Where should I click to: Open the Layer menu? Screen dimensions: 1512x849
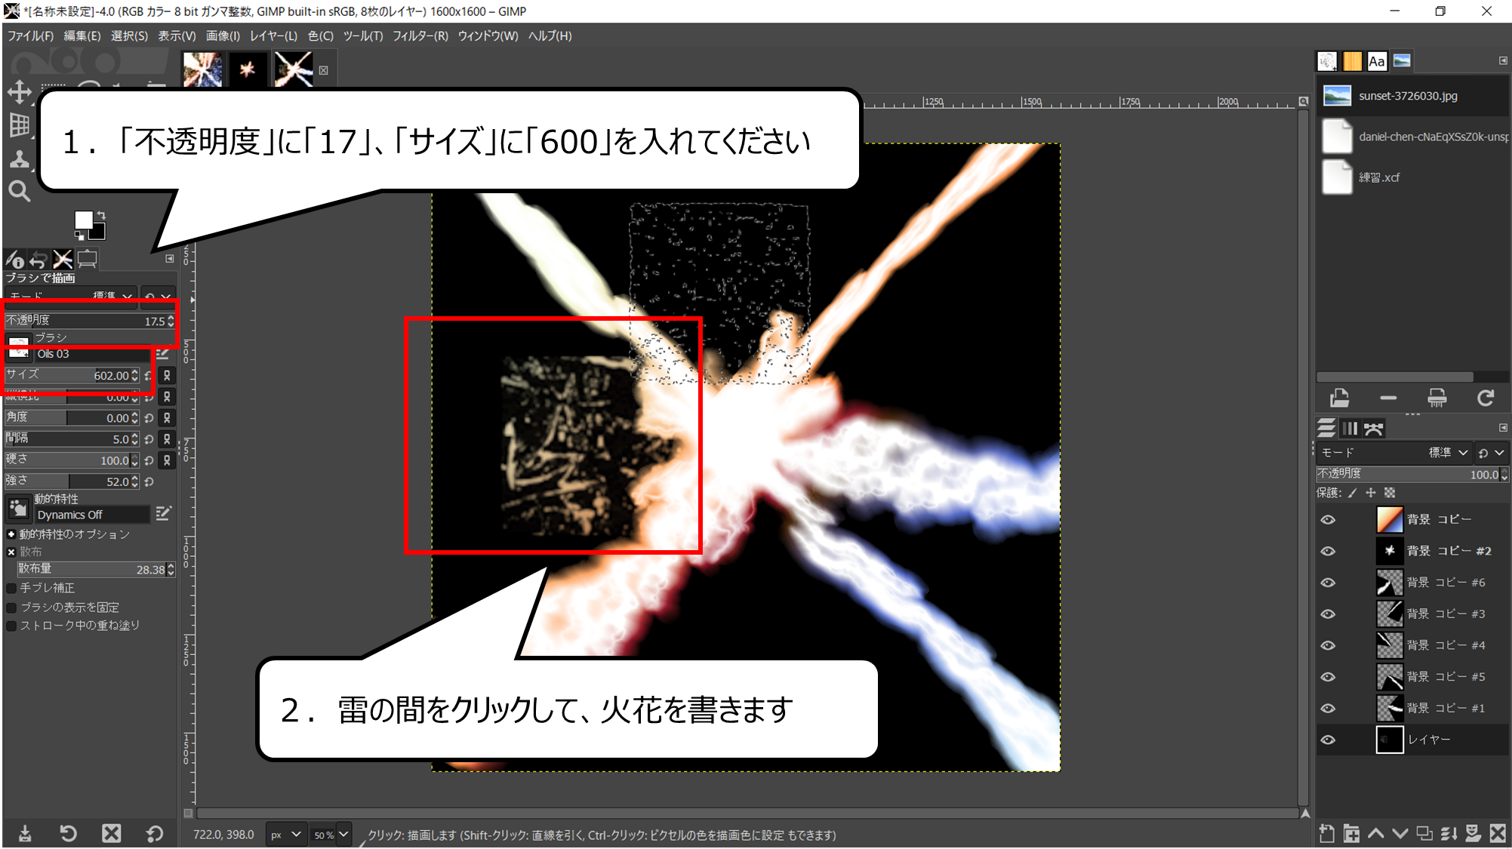pos(273,35)
